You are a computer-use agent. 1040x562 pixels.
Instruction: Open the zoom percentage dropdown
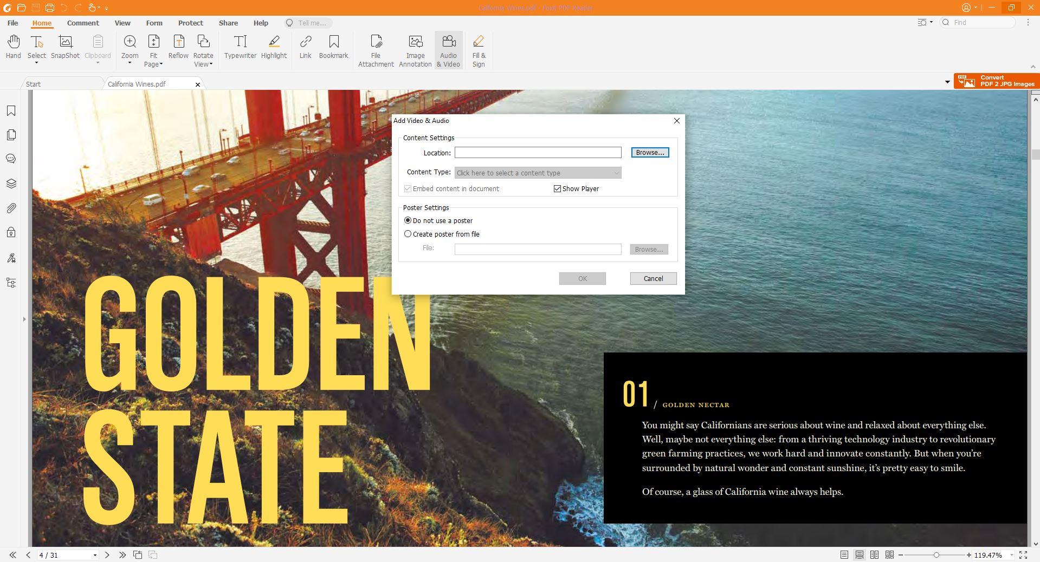pos(1011,556)
